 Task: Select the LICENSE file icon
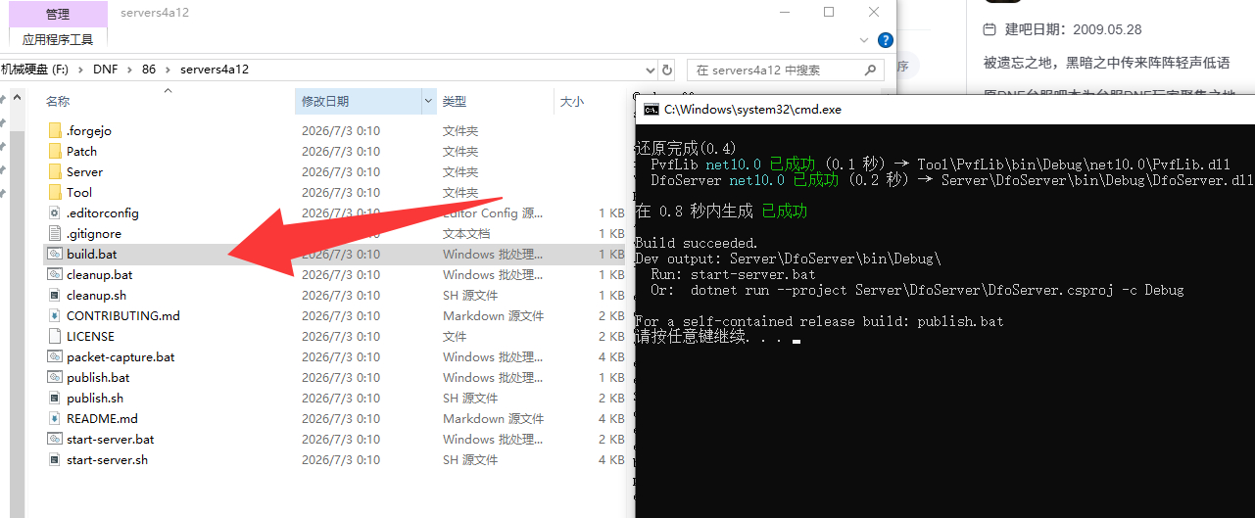pyautogui.click(x=55, y=336)
